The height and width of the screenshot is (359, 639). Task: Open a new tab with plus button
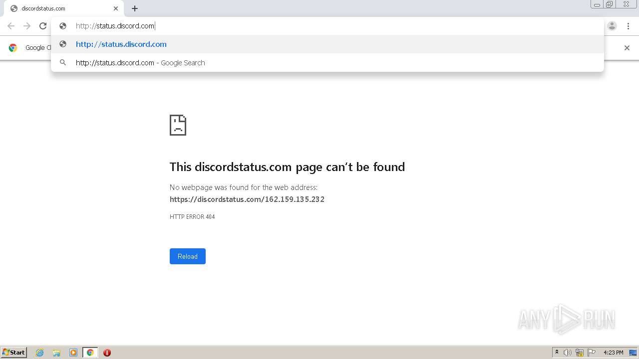click(x=135, y=8)
